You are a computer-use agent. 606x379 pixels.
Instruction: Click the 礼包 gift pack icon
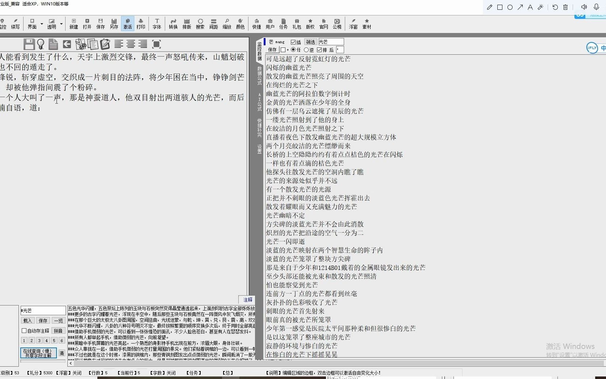297,24
